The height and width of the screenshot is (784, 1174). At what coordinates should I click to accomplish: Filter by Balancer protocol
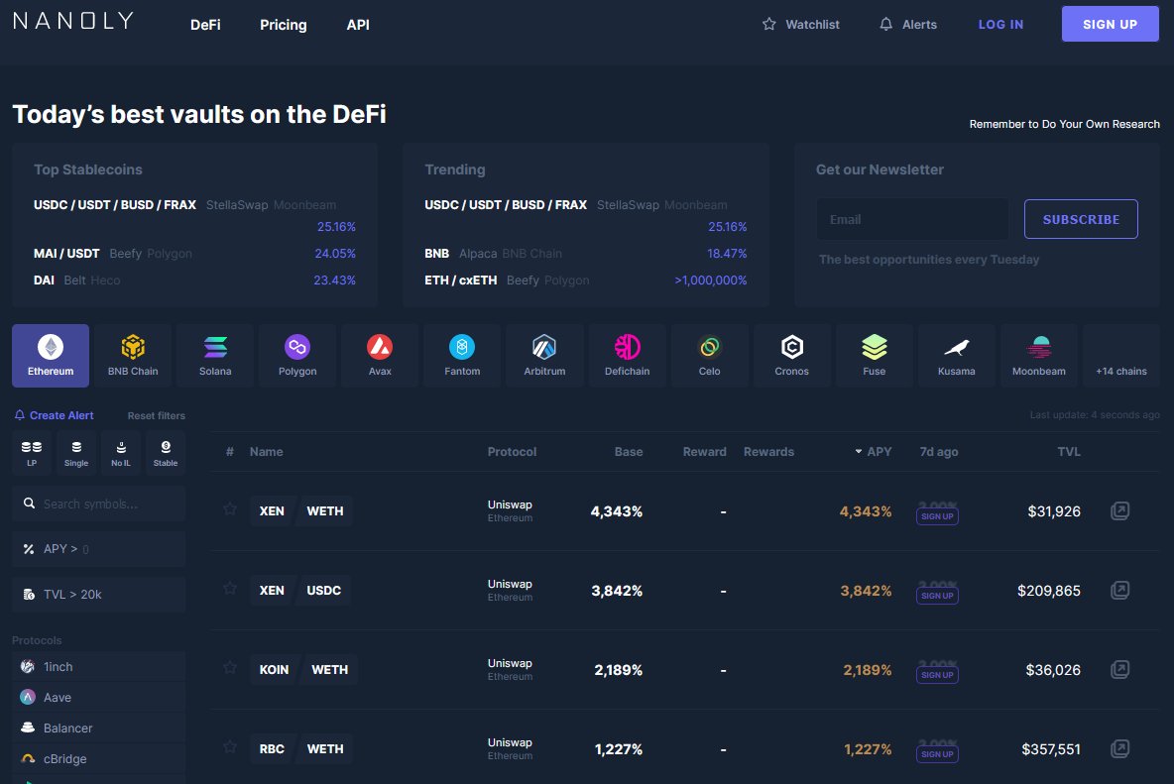(98, 728)
